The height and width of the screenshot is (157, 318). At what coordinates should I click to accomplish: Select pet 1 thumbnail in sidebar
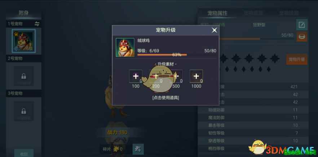tap(24, 42)
